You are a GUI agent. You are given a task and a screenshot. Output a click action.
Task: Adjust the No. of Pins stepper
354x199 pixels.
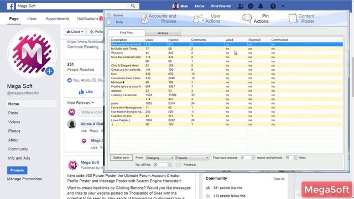click(169, 165)
